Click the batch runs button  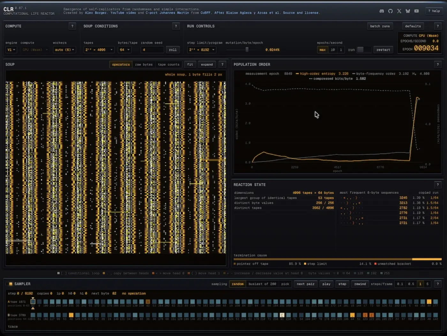click(380, 26)
